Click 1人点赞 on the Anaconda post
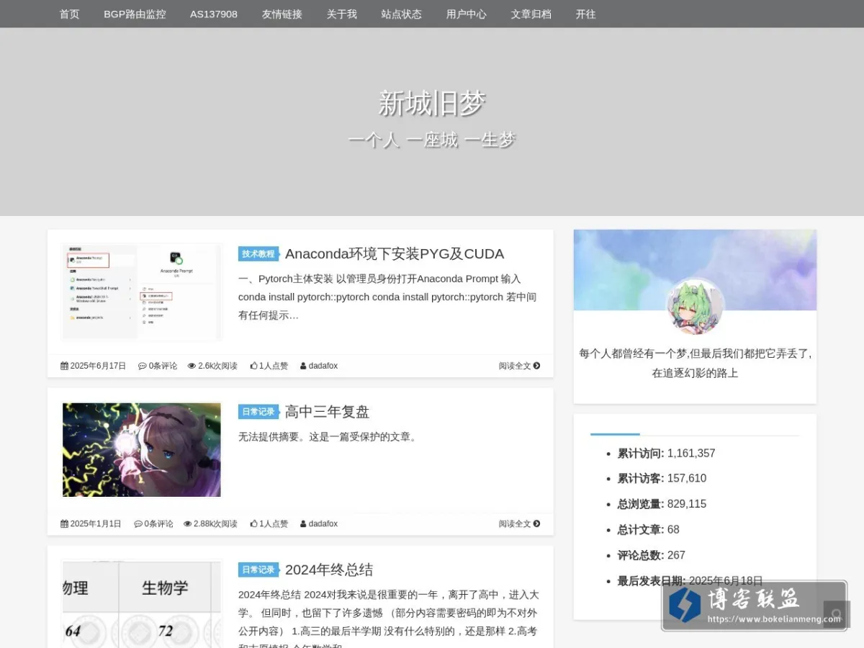Image resolution: width=864 pixels, height=648 pixels. click(274, 366)
